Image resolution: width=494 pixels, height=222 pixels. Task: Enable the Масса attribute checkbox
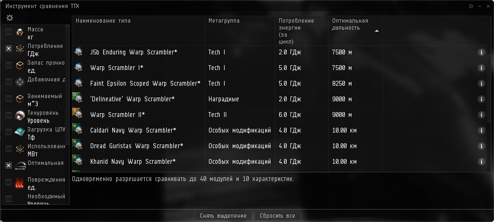tap(9, 32)
